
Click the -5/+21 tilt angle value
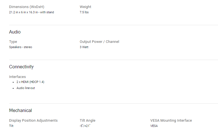point(85,126)
